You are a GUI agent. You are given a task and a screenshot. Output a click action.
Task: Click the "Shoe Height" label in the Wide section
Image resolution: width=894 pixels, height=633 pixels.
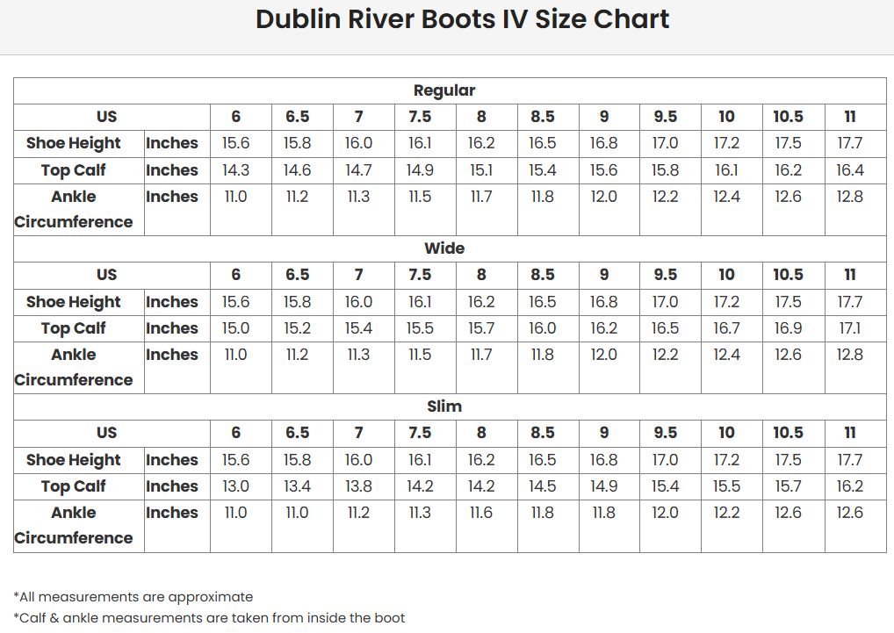point(74,301)
